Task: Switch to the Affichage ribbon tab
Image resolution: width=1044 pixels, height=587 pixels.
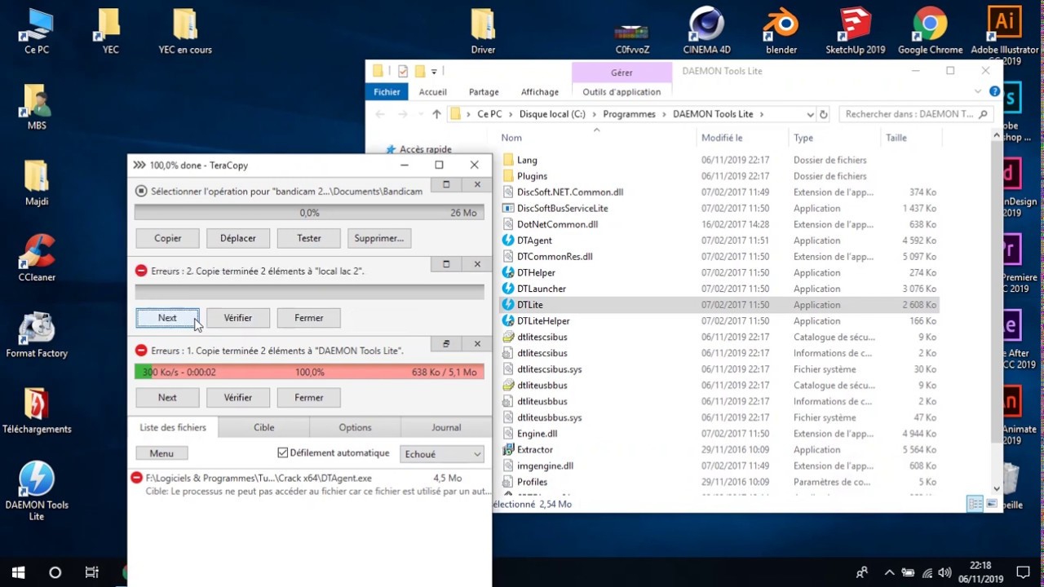Action: click(x=540, y=92)
